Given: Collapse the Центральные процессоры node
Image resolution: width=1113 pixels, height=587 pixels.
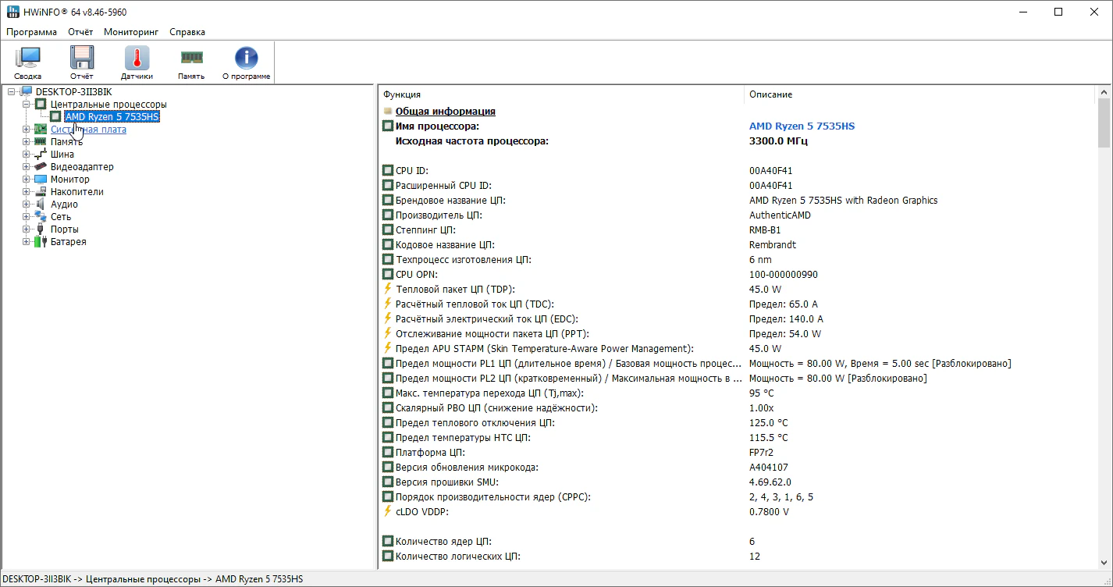Looking at the screenshot, I should click(x=27, y=105).
